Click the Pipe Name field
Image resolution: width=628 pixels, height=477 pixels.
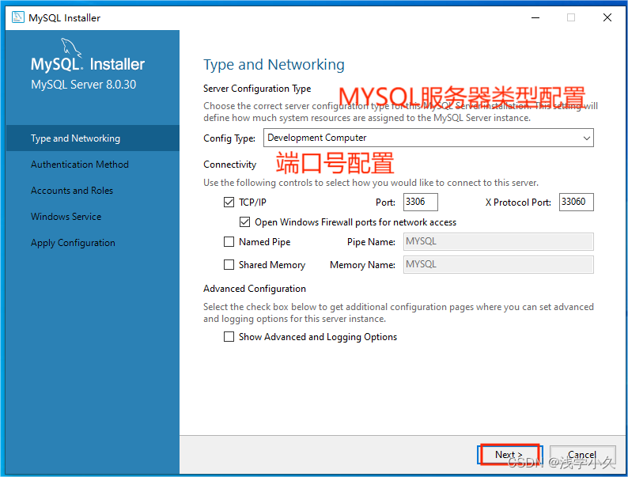[498, 241]
